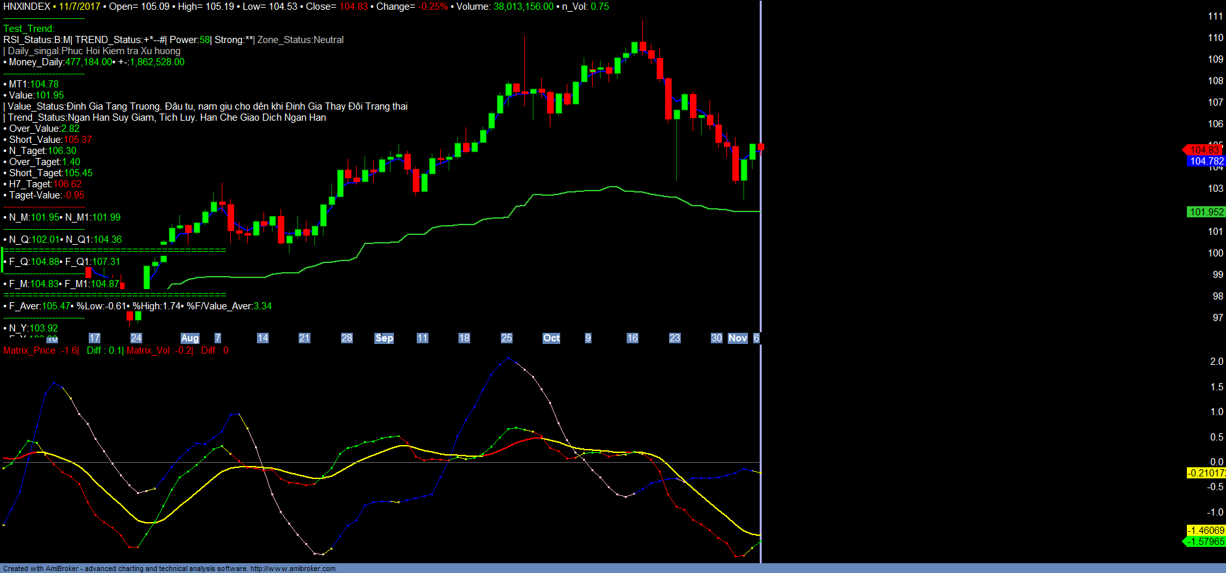Select the Nov marker on date axis
The height and width of the screenshot is (573, 1226).
click(x=738, y=338)
